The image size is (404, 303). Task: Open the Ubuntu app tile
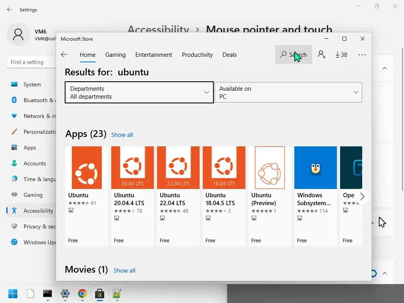click(86, 196)
